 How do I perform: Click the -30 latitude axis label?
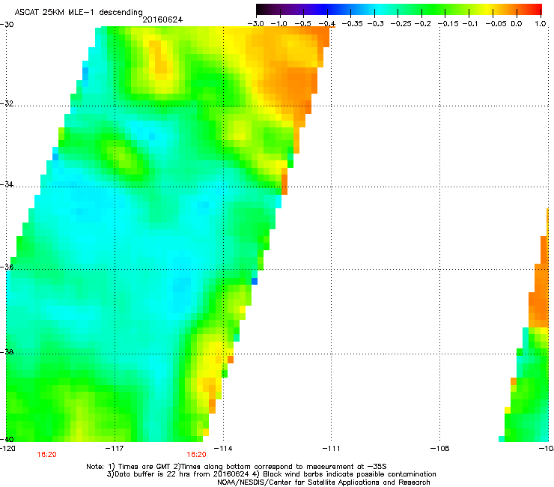pos(7,25)
